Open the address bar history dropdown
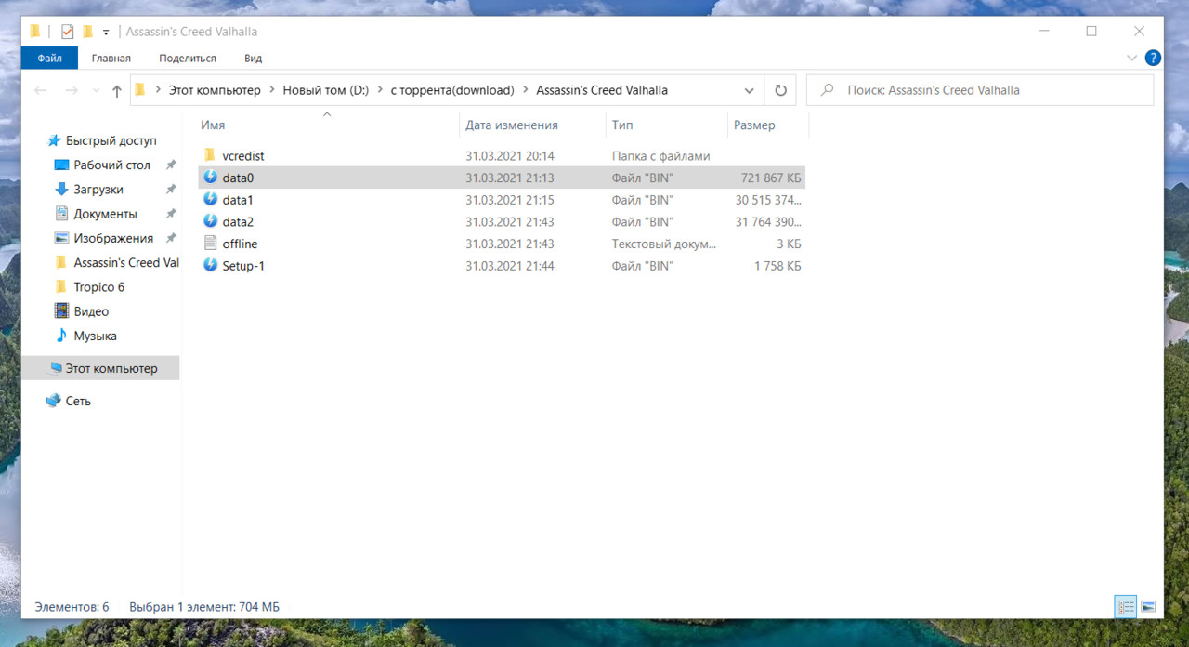The image size is (1189, 647). pyautogui.click(x=750, y=90)
